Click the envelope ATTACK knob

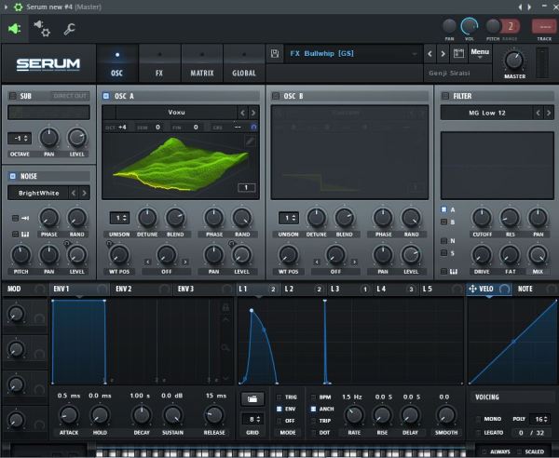point(69,415)
